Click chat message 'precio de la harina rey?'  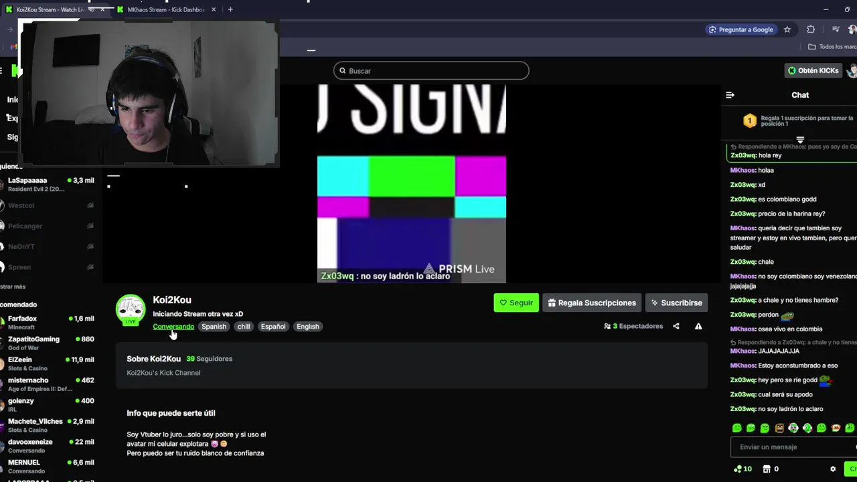coord(791,214)
